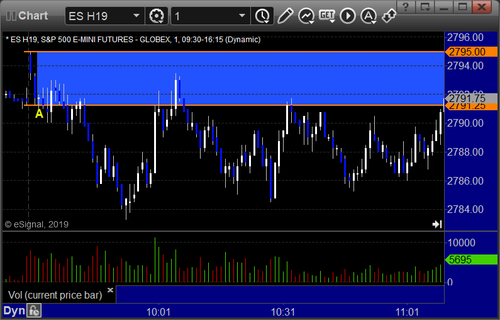Click the 10000 volume axis label
500x320 pixels.
[462, 243]
